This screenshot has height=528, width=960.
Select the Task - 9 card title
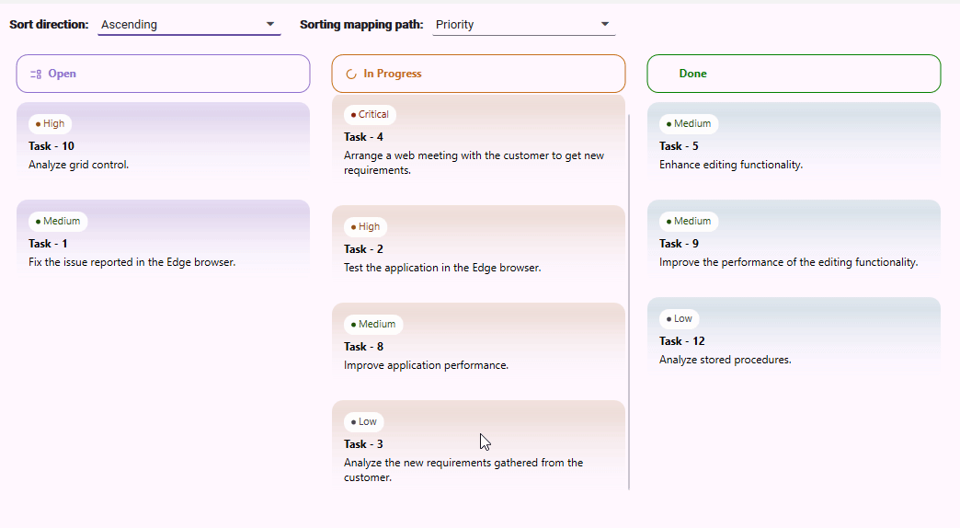679,244
